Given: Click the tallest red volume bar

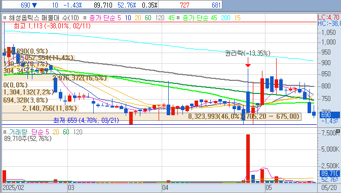Looking at the screenshot, I should tap(248, 159).
